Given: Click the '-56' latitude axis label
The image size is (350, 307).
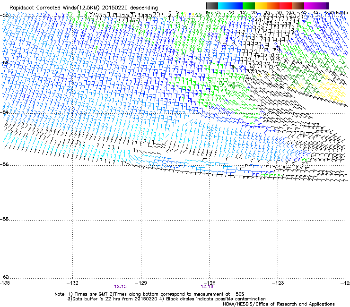Looking at the screenshot, I should coord(4,164).
